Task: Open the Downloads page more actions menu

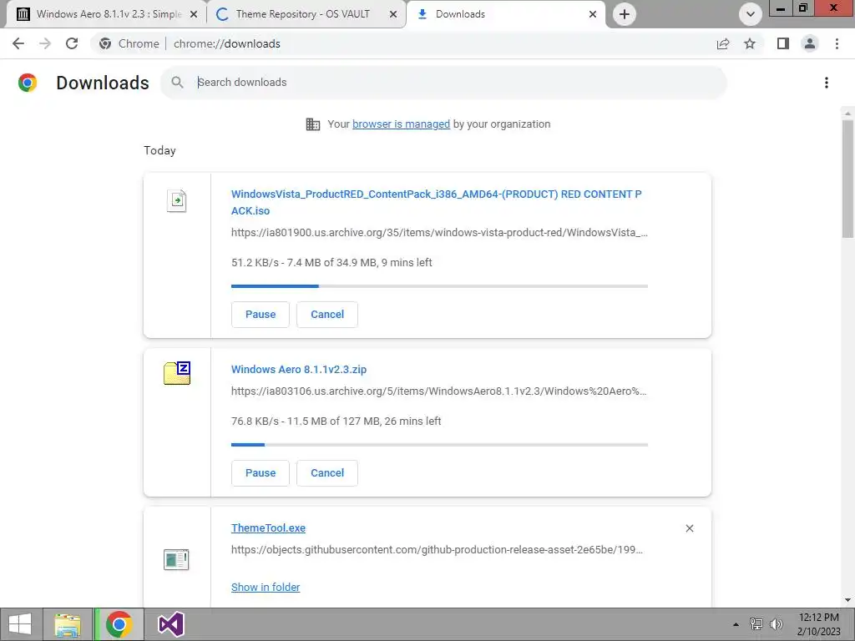Action: pyautogui.click(x=827, y=83)
